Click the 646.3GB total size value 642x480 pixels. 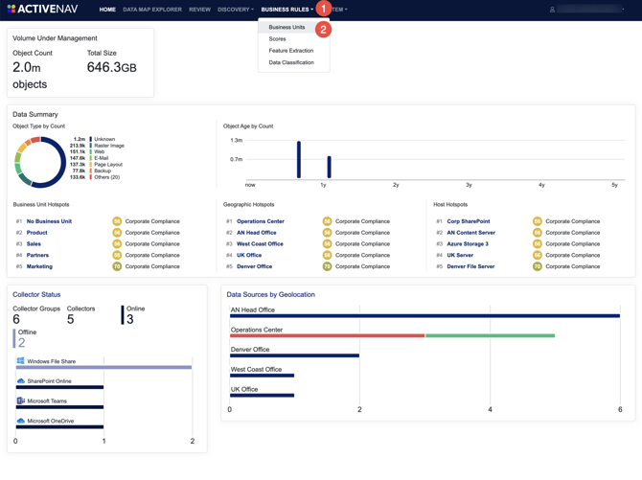click(112, 67)
